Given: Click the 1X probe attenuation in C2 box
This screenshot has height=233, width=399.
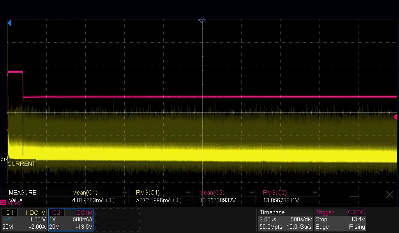Looking at the screenshot, I should coord(53,219).
